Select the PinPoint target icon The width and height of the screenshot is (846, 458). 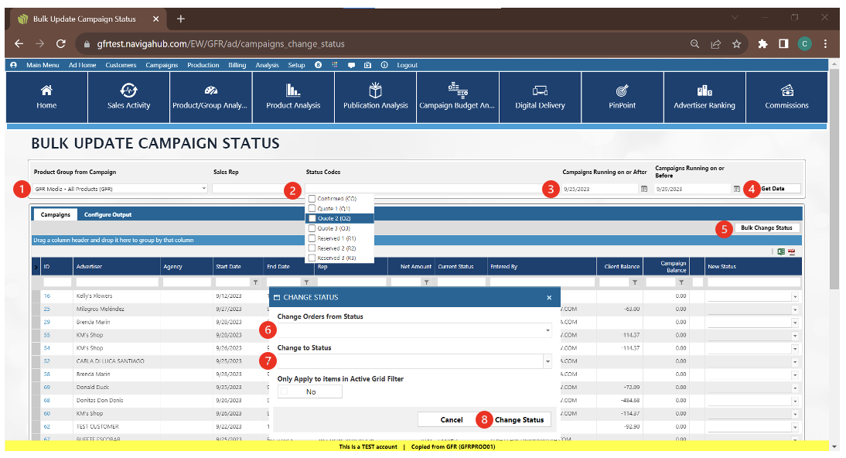point(621,91)
